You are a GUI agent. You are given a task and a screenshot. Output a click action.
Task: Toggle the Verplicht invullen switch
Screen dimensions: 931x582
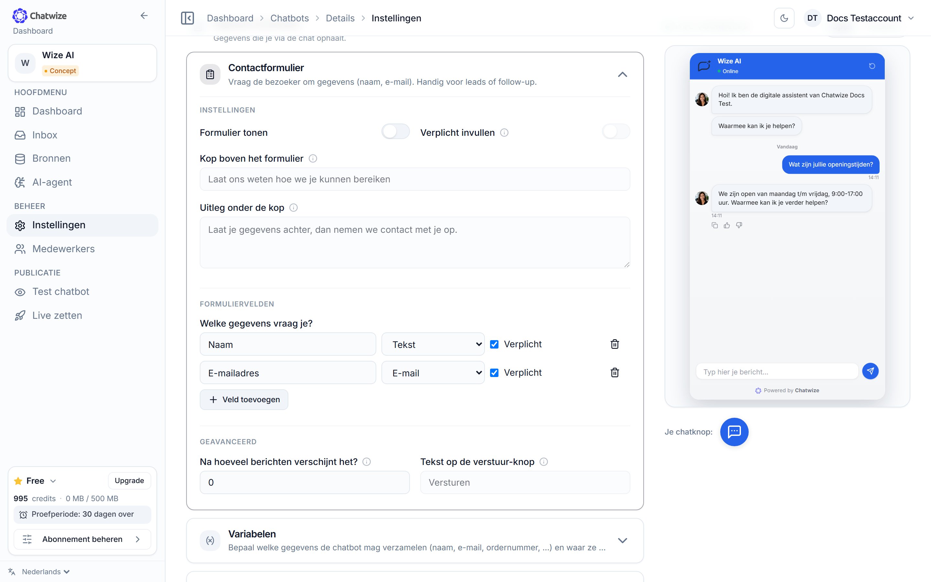616,132
